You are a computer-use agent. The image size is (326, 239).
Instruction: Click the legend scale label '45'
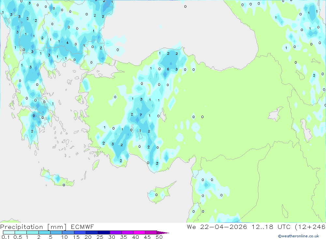147,237
